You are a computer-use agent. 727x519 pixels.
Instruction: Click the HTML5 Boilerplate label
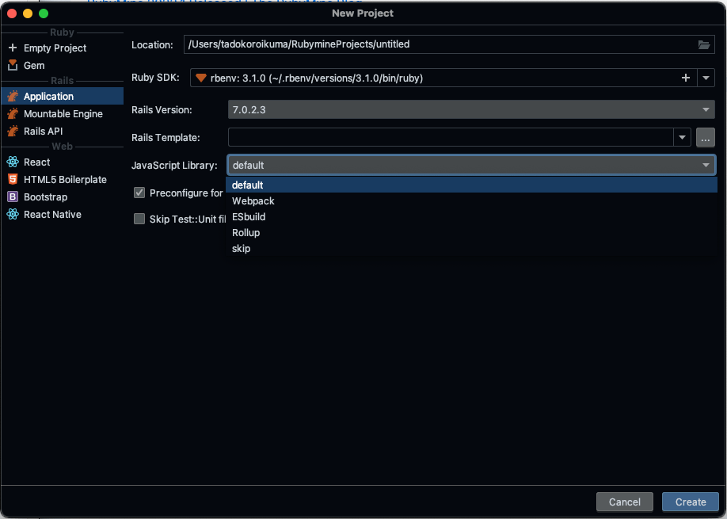click(65, 180)
